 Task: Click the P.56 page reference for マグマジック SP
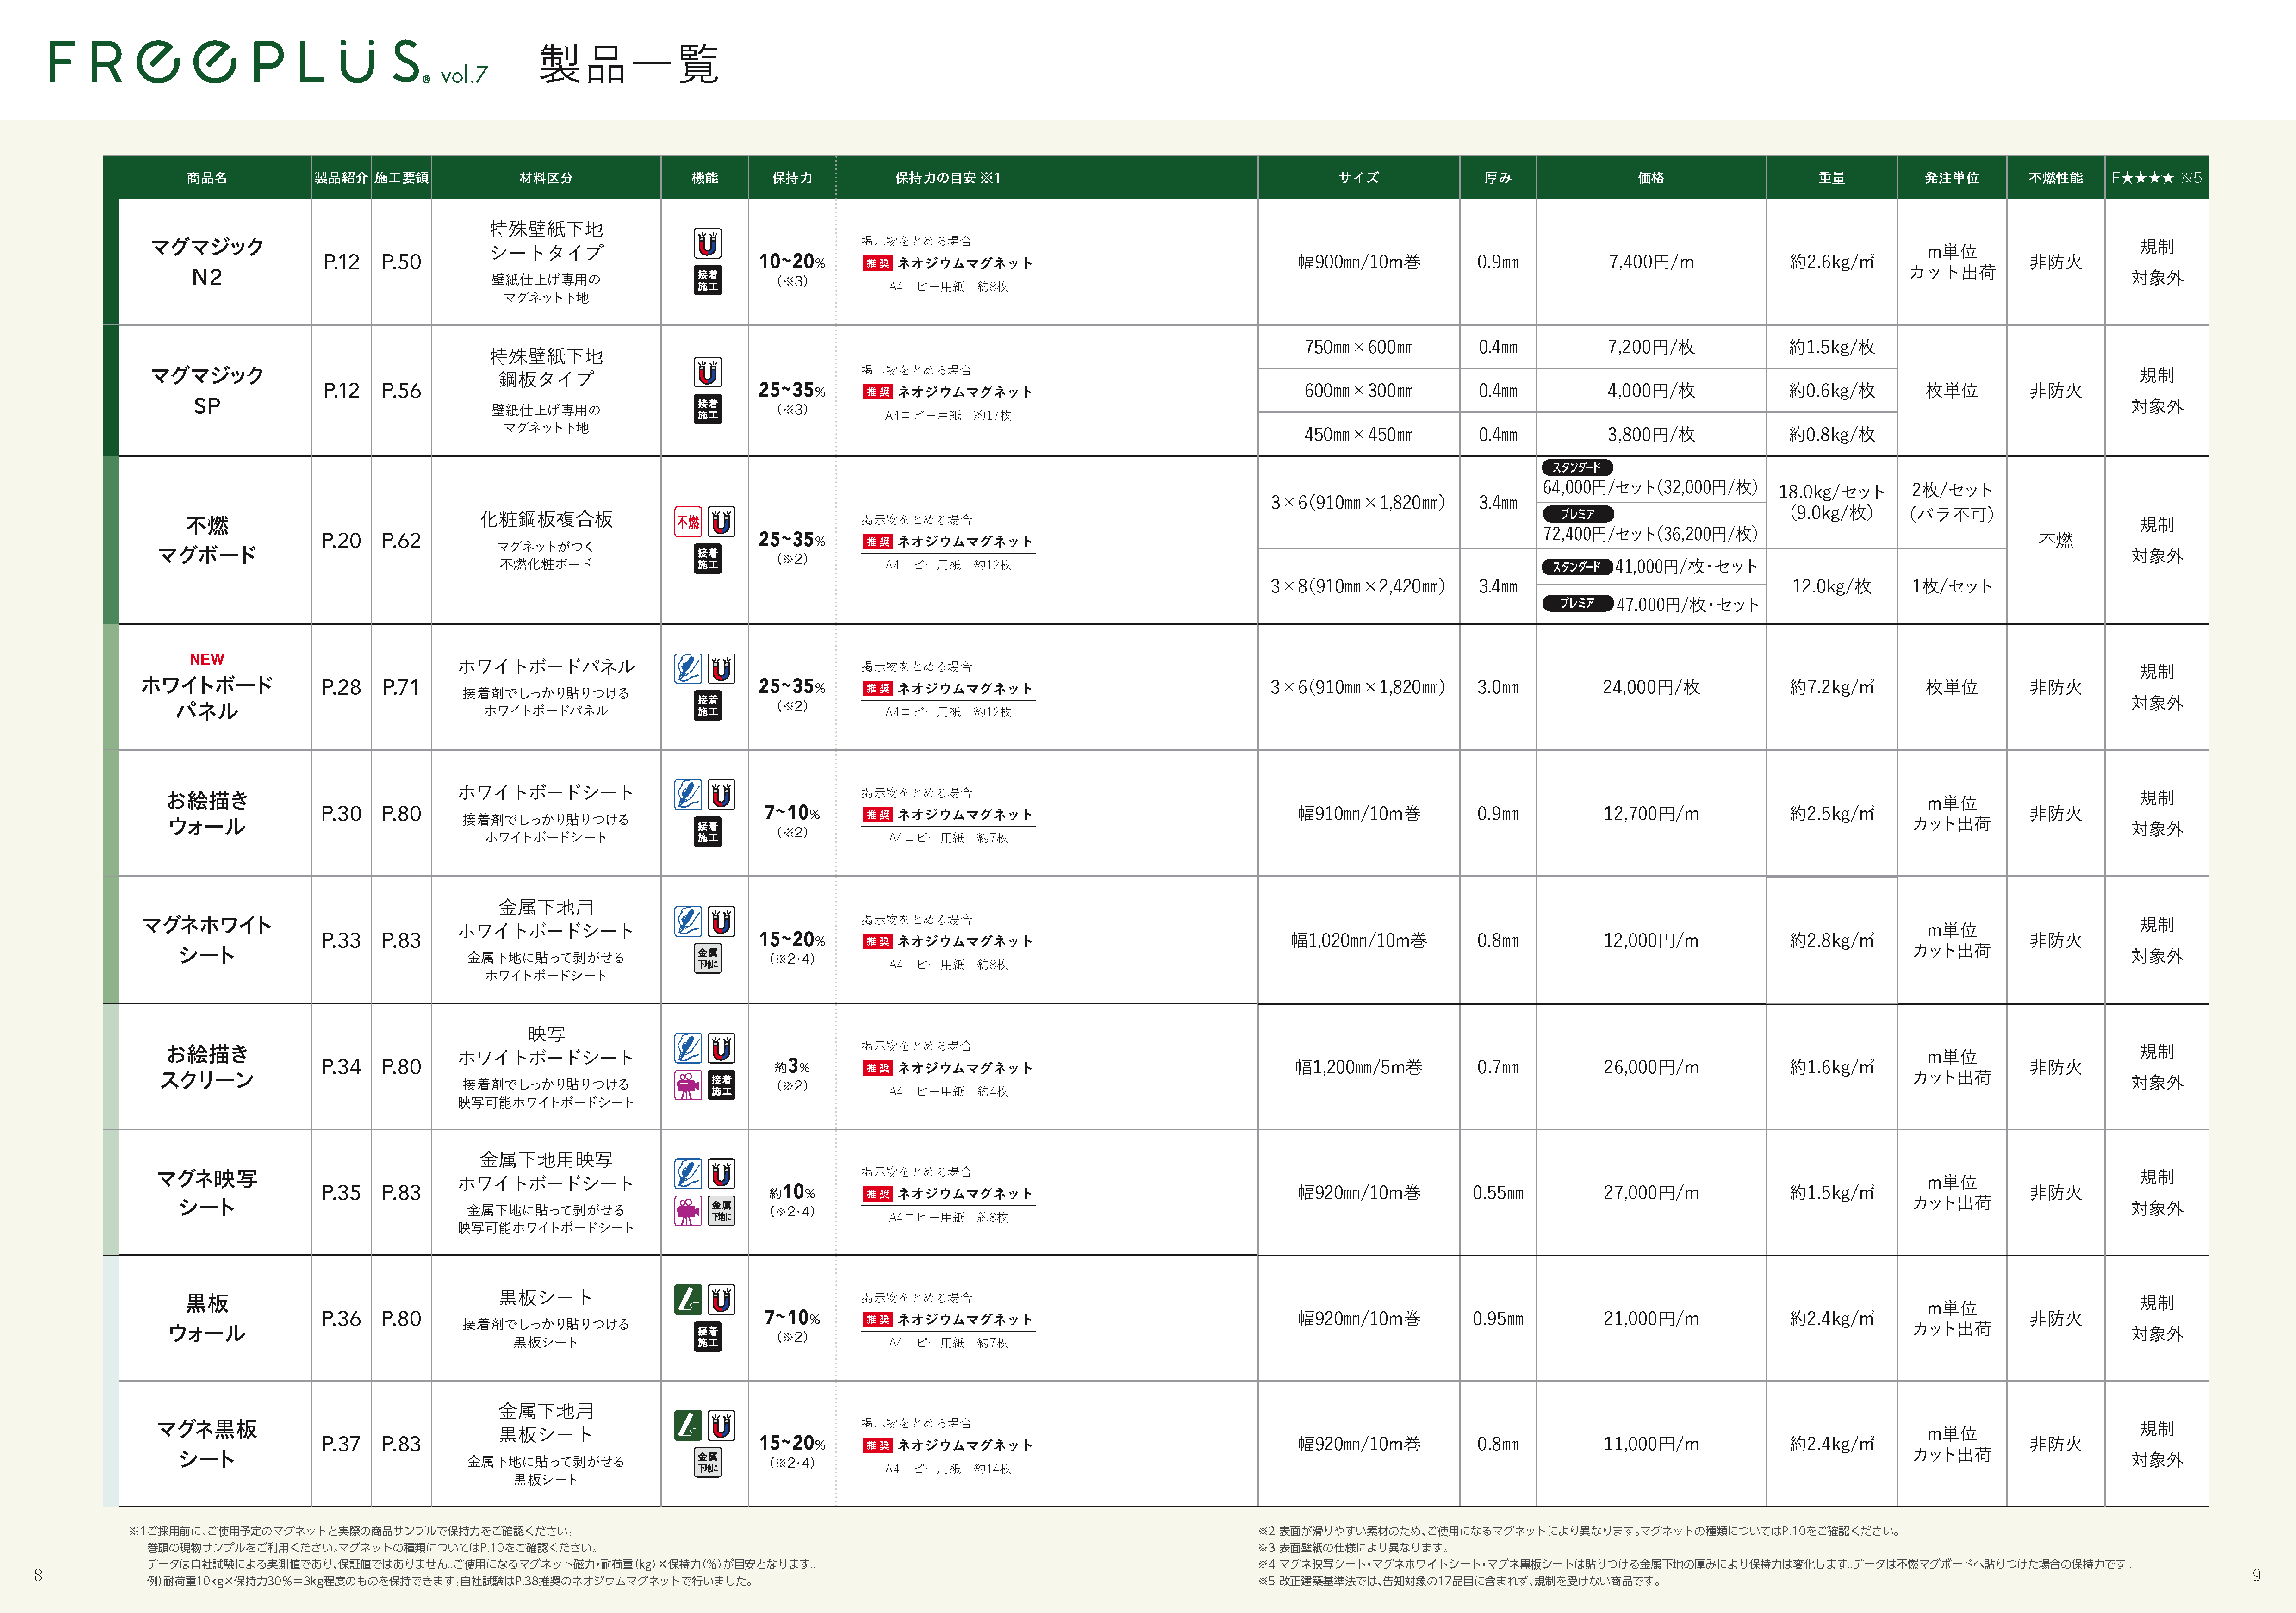point(401,391)
